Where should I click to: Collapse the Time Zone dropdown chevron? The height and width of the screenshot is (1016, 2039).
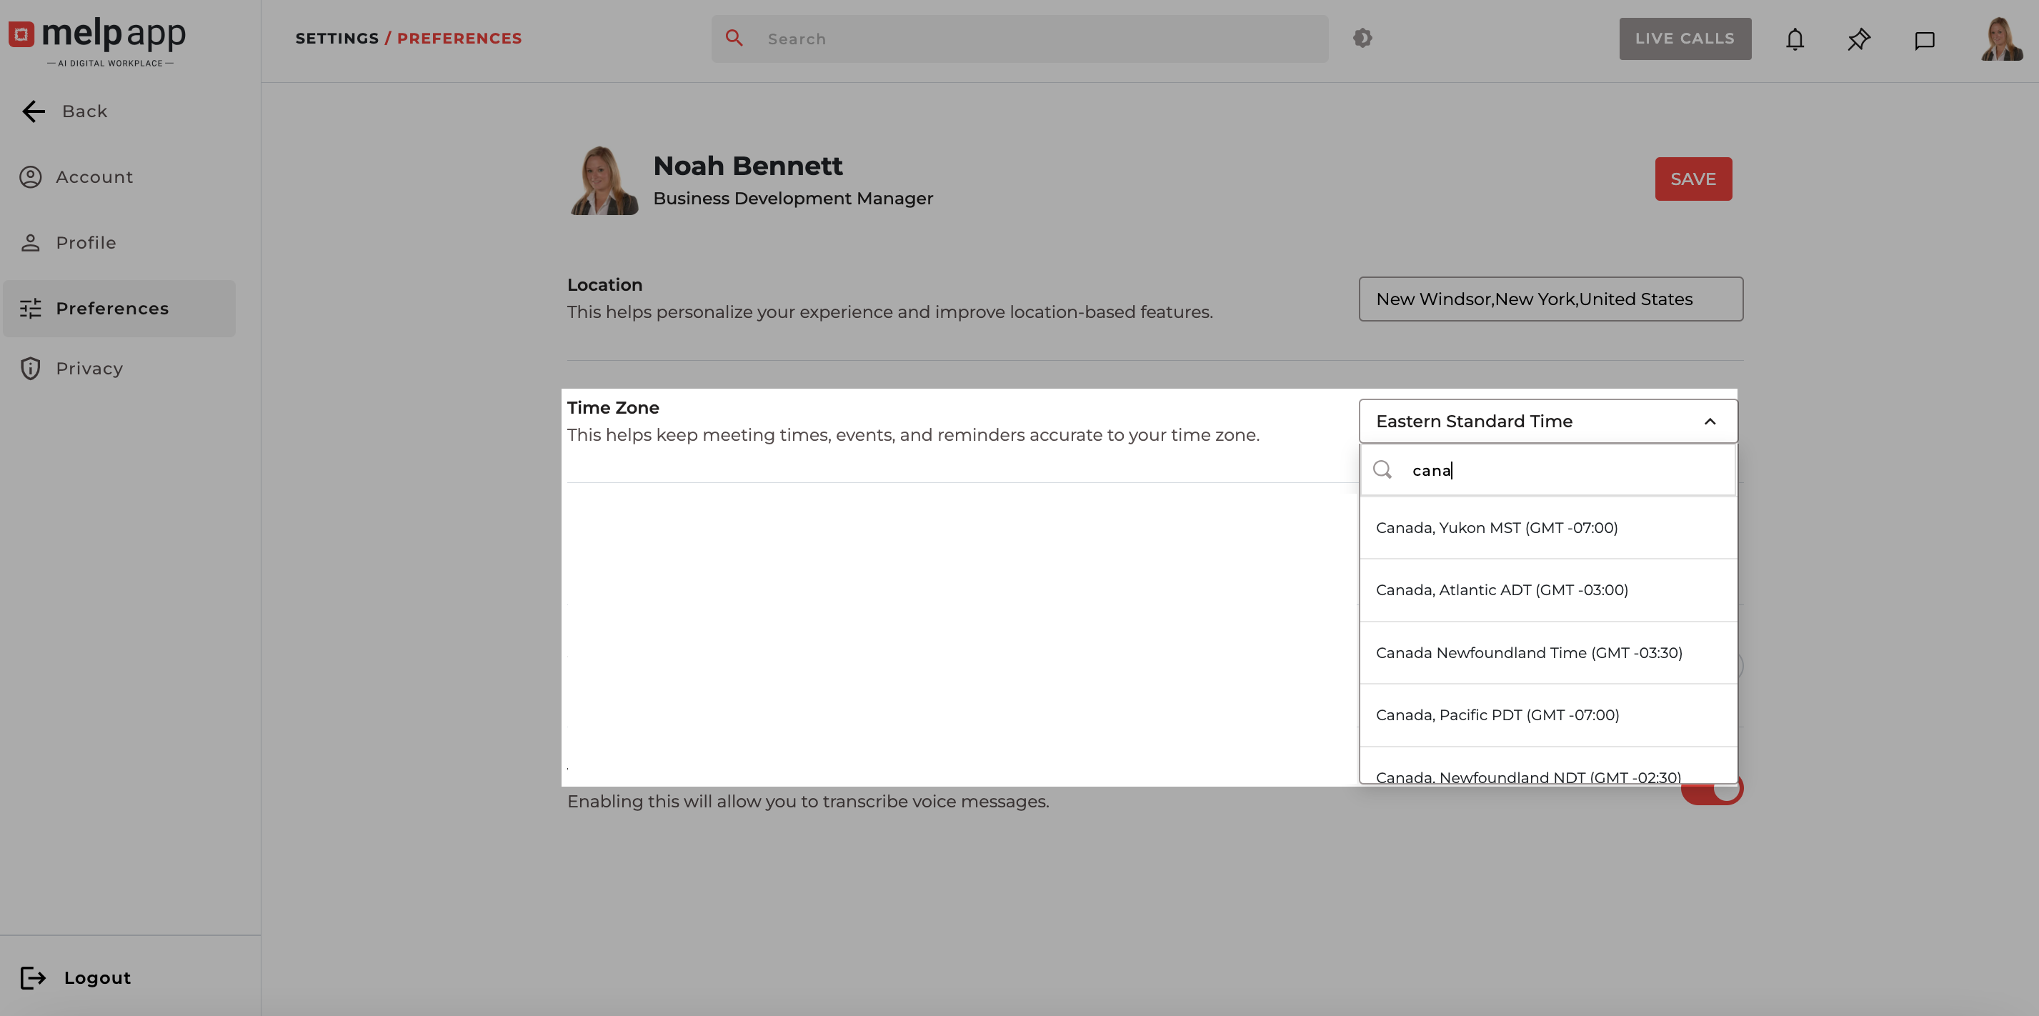coord(1710,422)
